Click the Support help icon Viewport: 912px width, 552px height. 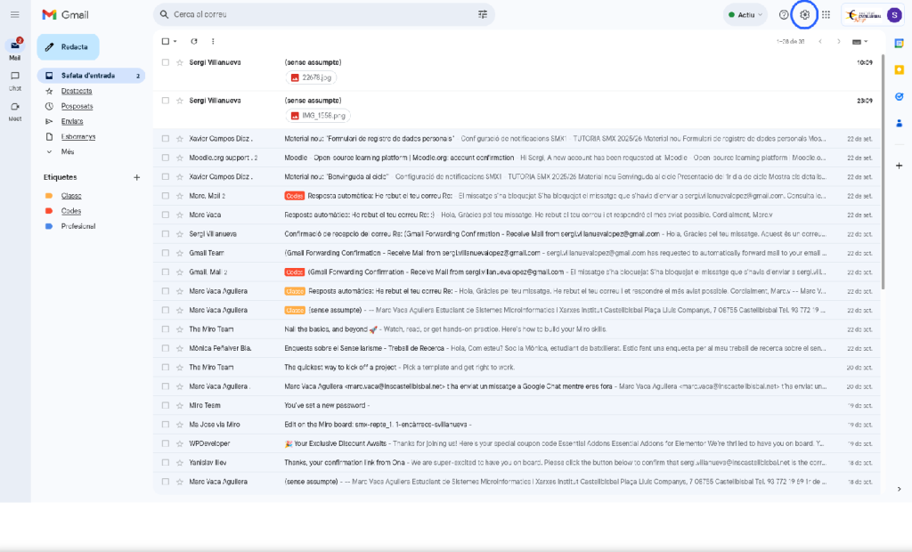(784, 14)
